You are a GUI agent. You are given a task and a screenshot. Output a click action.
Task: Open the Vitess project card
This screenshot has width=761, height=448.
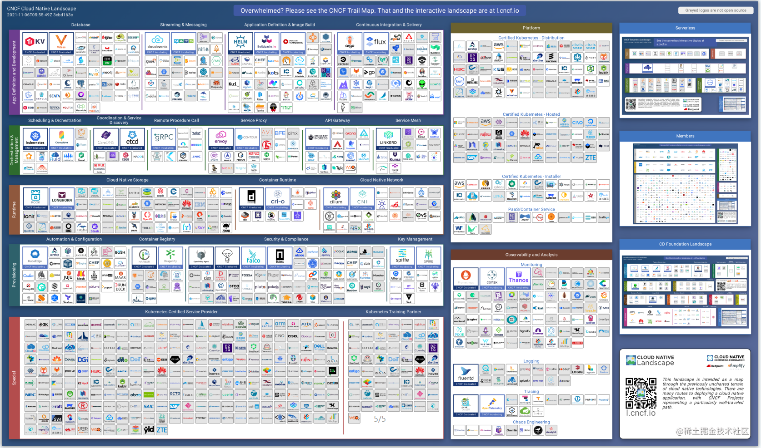61,44
